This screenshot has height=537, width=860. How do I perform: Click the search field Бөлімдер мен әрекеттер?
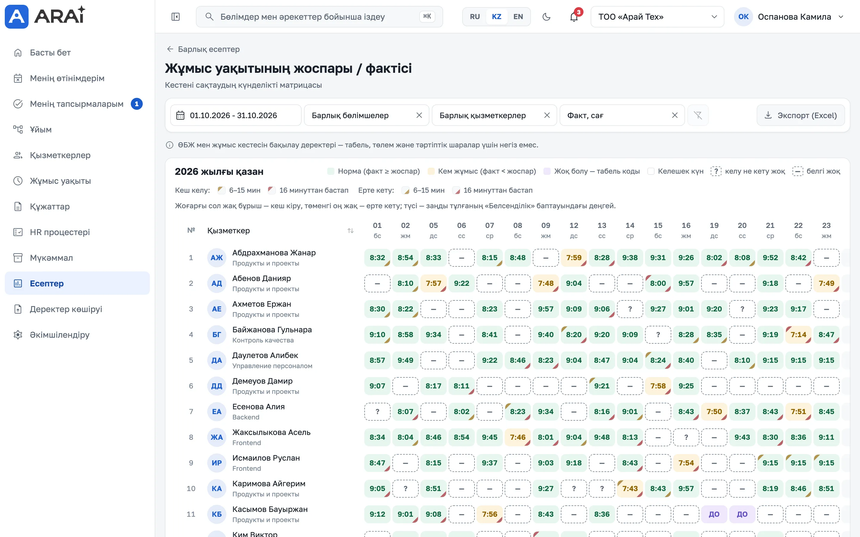click(x=319, y=17)
